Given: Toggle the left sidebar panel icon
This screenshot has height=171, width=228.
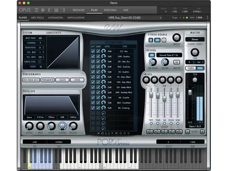Looking at the screenshot, I should point(50,10).
